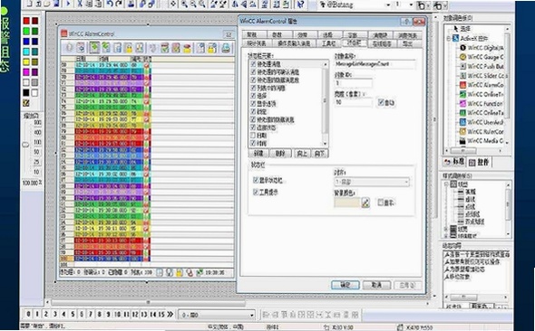Switch to the 工具栏 tab
This screenshot has width=535, height=331.
click(328, 43)
